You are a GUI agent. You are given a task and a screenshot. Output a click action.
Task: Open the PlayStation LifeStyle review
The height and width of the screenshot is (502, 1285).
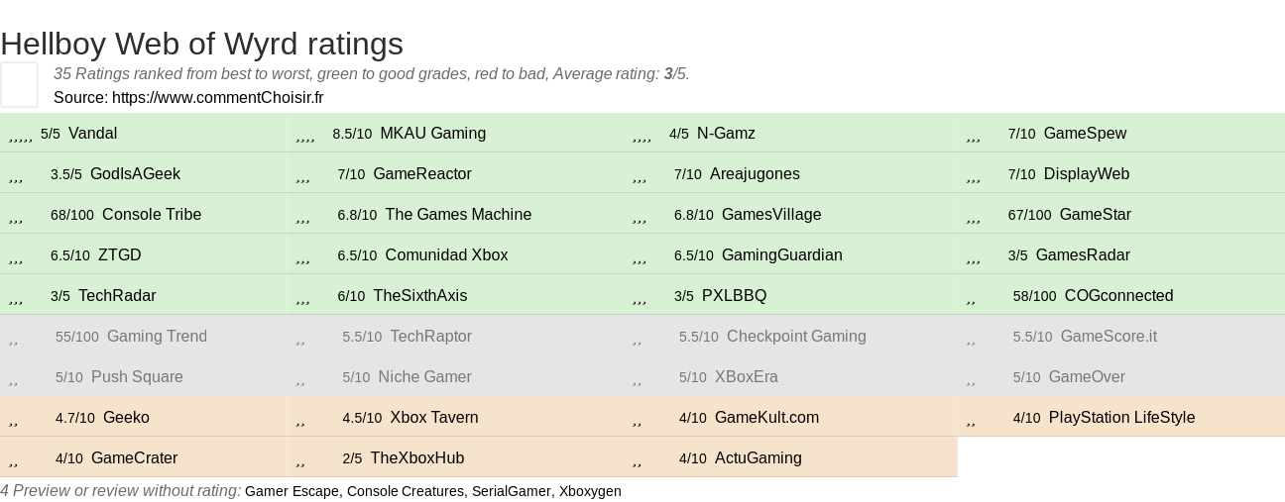(x=1121, y=418)
